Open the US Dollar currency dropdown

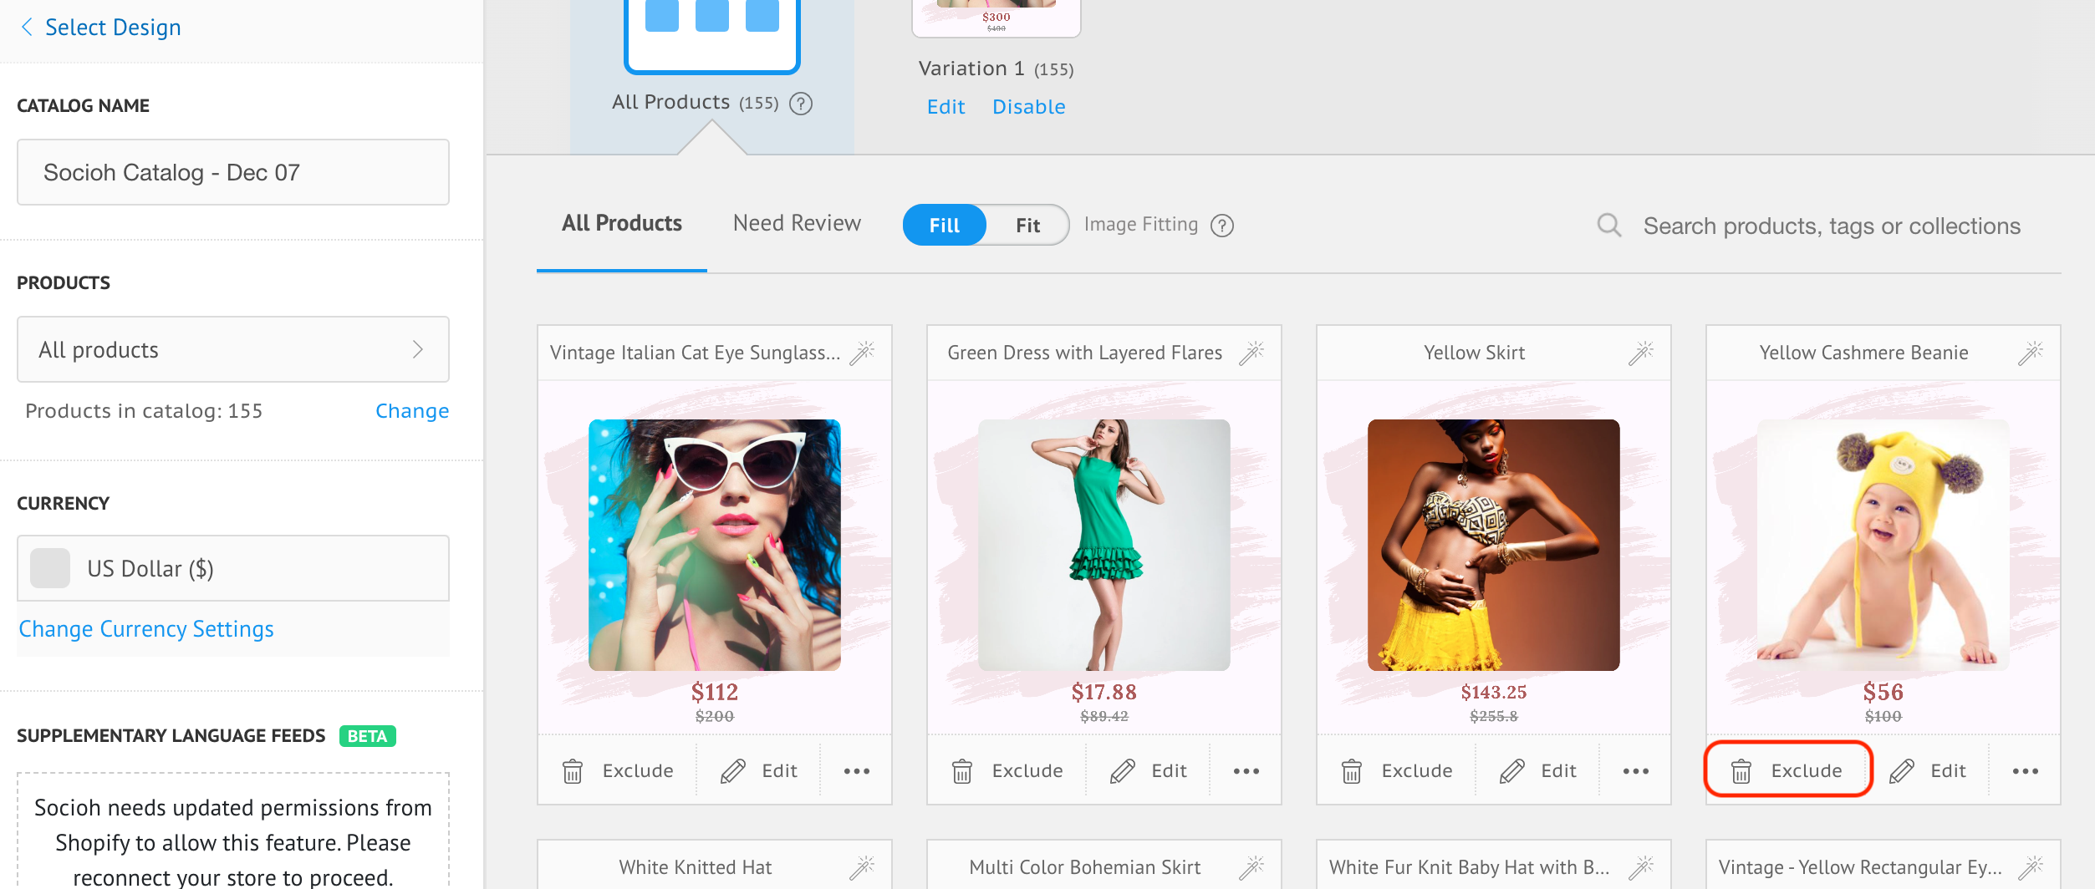point(232,569)
